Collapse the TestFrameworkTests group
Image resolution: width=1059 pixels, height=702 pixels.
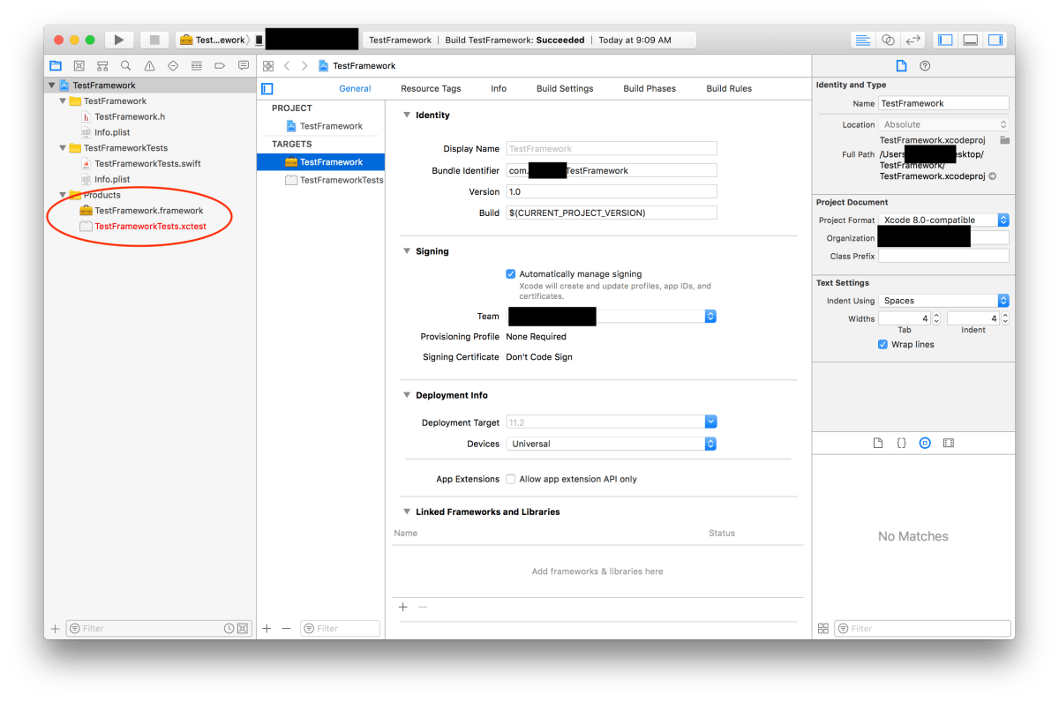pos(63,148)
